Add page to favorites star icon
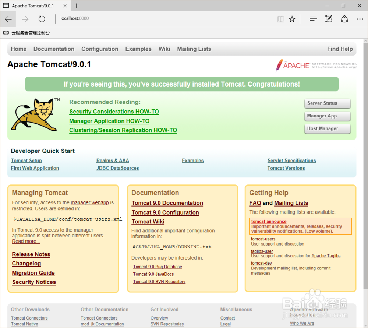This screenshot has width=368, height=328. (x=292, y=19)
